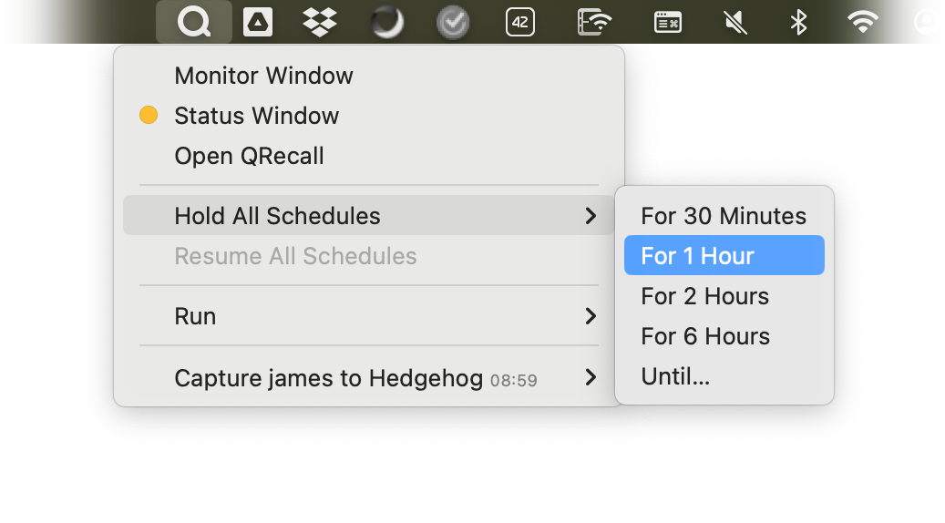
Task: Click the crescent moon menu bar icon
Action: tap(386, 22)
